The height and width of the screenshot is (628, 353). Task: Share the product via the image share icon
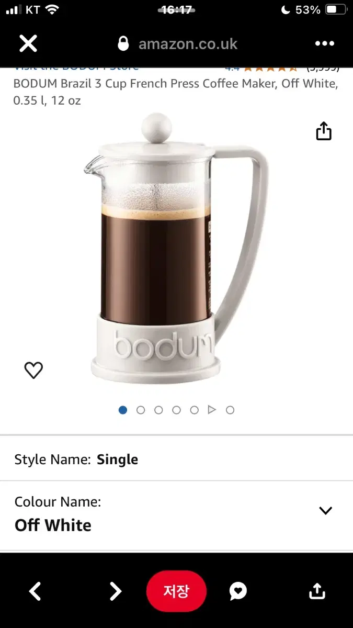tap(324, 131)
